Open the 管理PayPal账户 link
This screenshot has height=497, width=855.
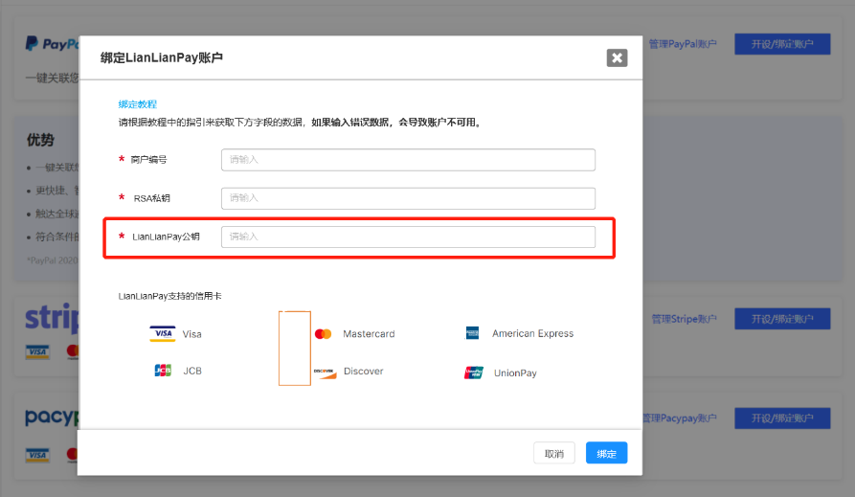click(682, 44)
